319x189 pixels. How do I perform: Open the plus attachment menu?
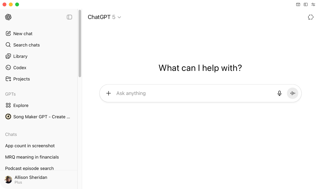108,93
